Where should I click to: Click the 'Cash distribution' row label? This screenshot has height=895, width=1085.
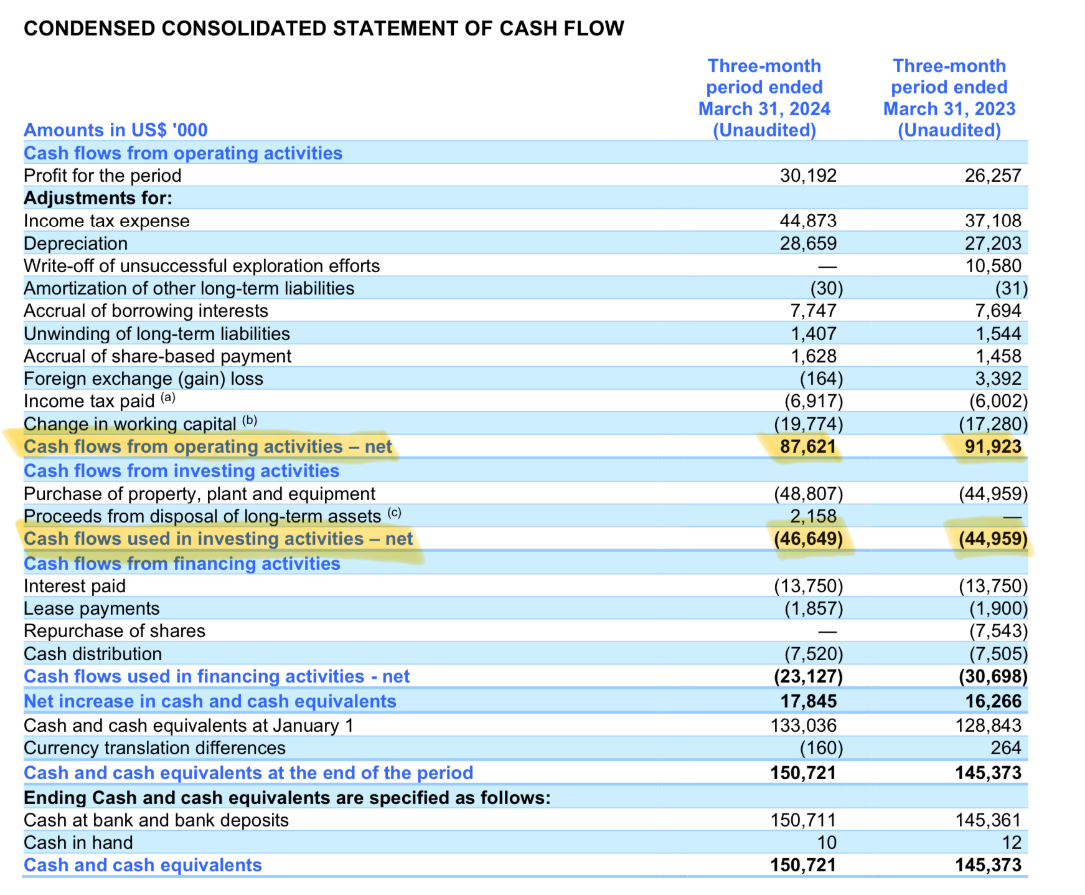pos(93,654)
